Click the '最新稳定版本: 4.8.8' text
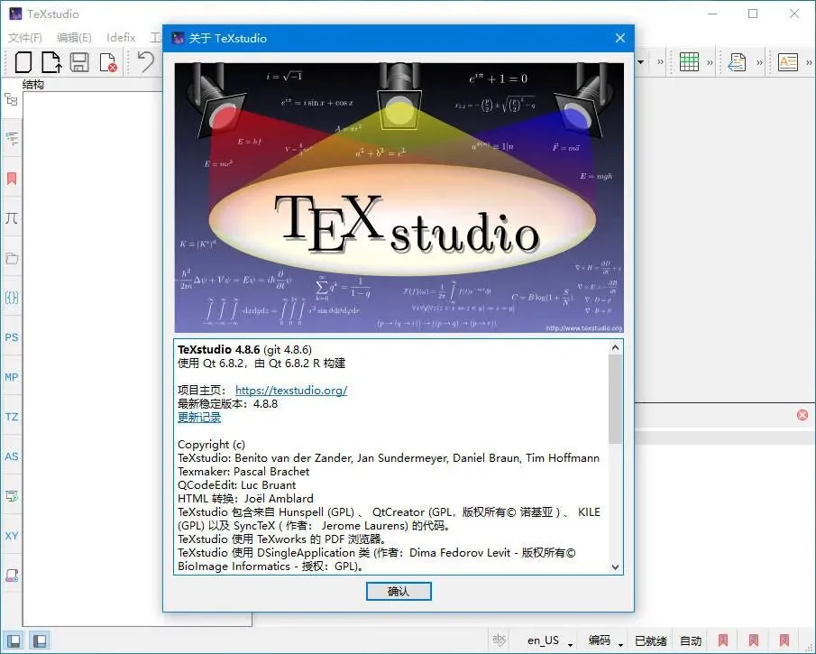Screen dimensions: 816x654 coord(227,403)
